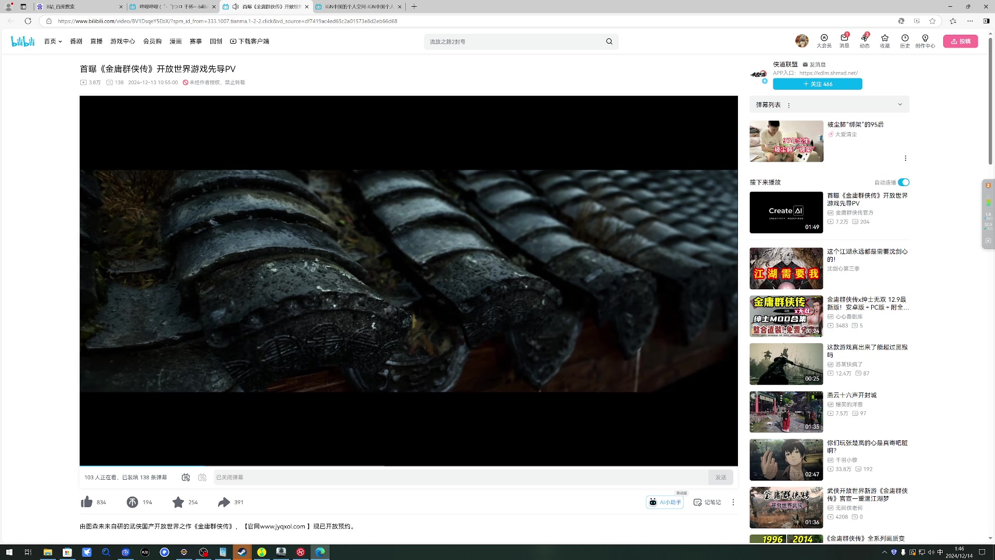Open 你们玩张楚岚的心 video title
Image resolution: width=995 pixels, height=560 pixels.
coord(867,446)
